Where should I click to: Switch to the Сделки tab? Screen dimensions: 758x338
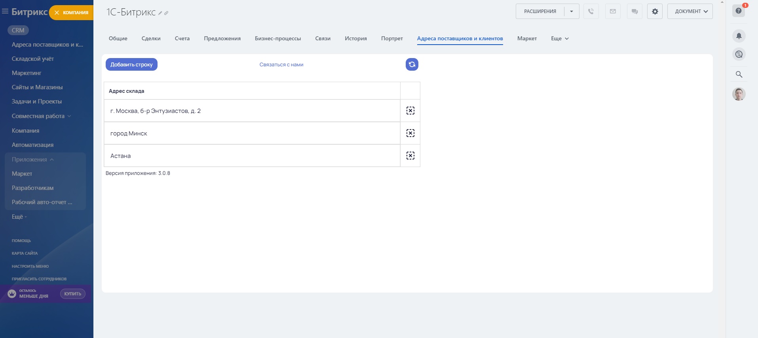point(151,38)
